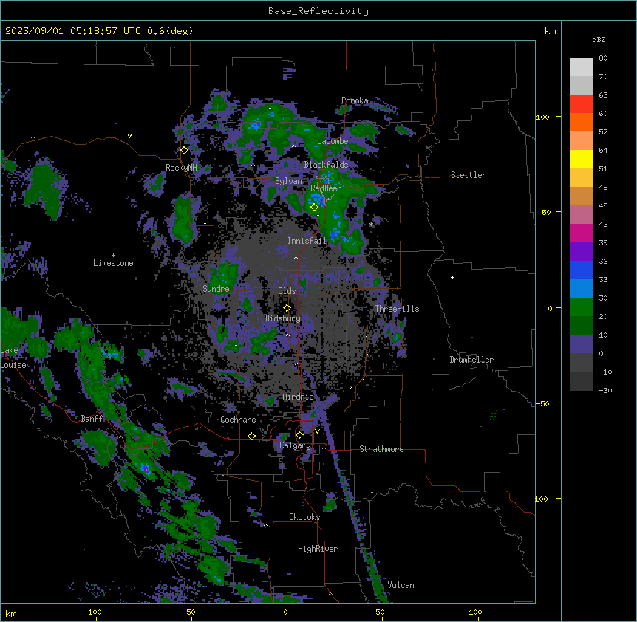Click the yellow diamond marker below Cochrane
Screen dimensions: 637x622
251,436
